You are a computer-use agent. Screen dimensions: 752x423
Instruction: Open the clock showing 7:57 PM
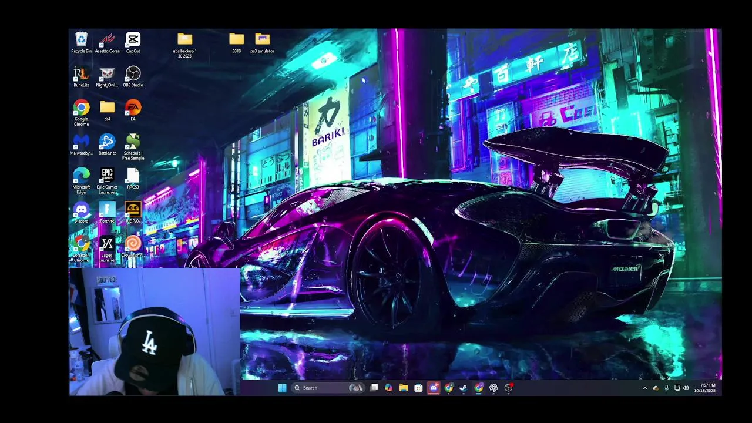705,388
